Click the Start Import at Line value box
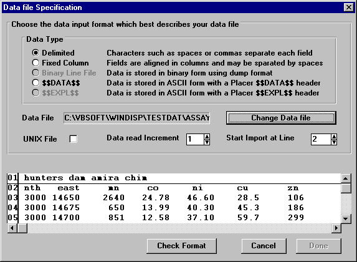The width and height of the screenshot is (357, 262). point(321,139)
